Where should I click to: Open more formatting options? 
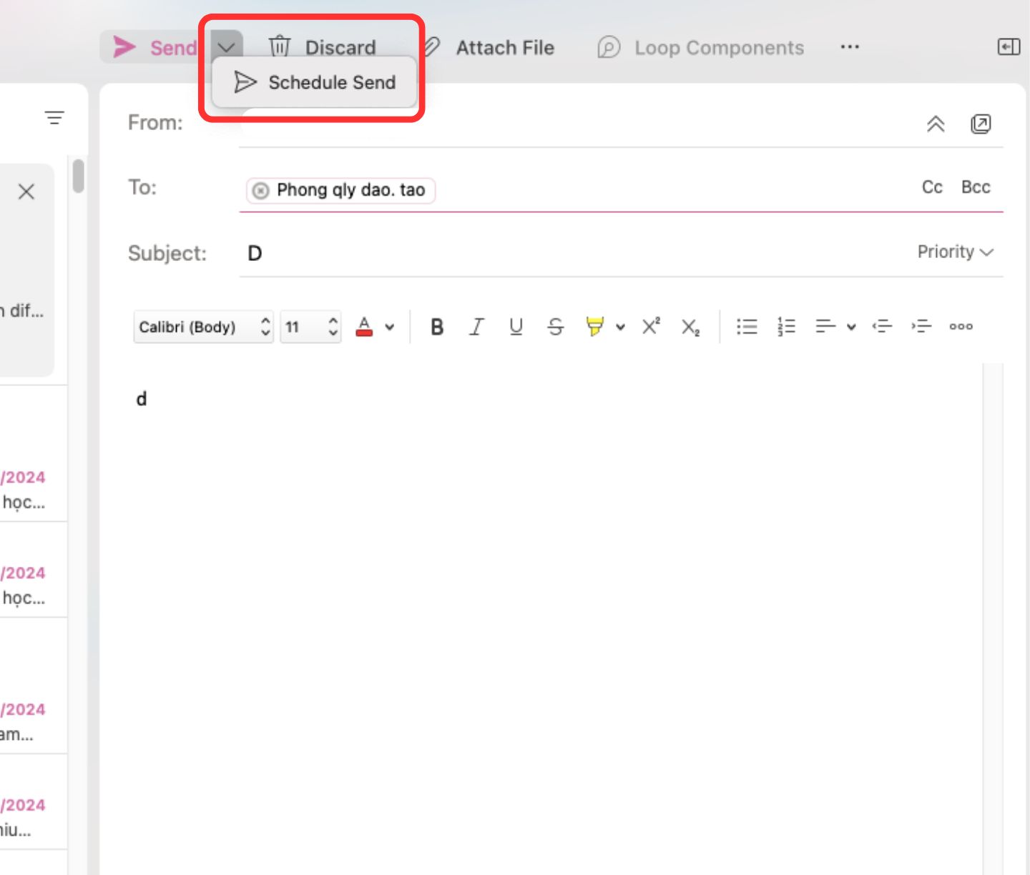coord(961,327)
